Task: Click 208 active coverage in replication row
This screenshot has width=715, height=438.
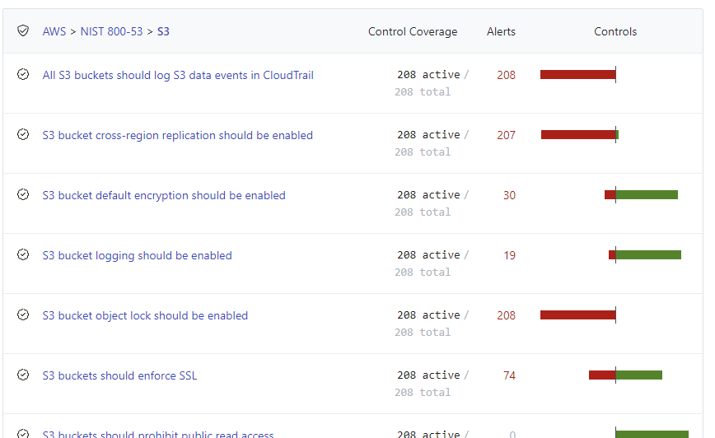Action: click(428, 135)
